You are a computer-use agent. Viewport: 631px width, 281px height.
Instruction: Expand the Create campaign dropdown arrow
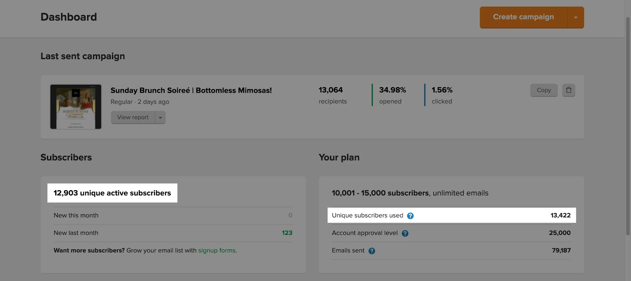575,17
